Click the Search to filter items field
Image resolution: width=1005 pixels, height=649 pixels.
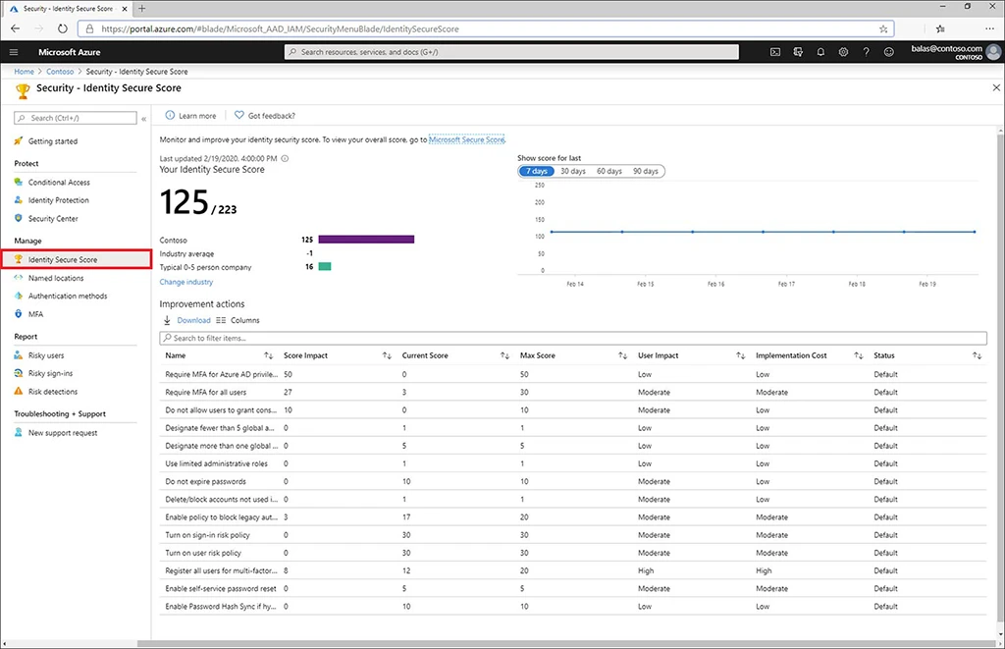(x=573, y=338)
